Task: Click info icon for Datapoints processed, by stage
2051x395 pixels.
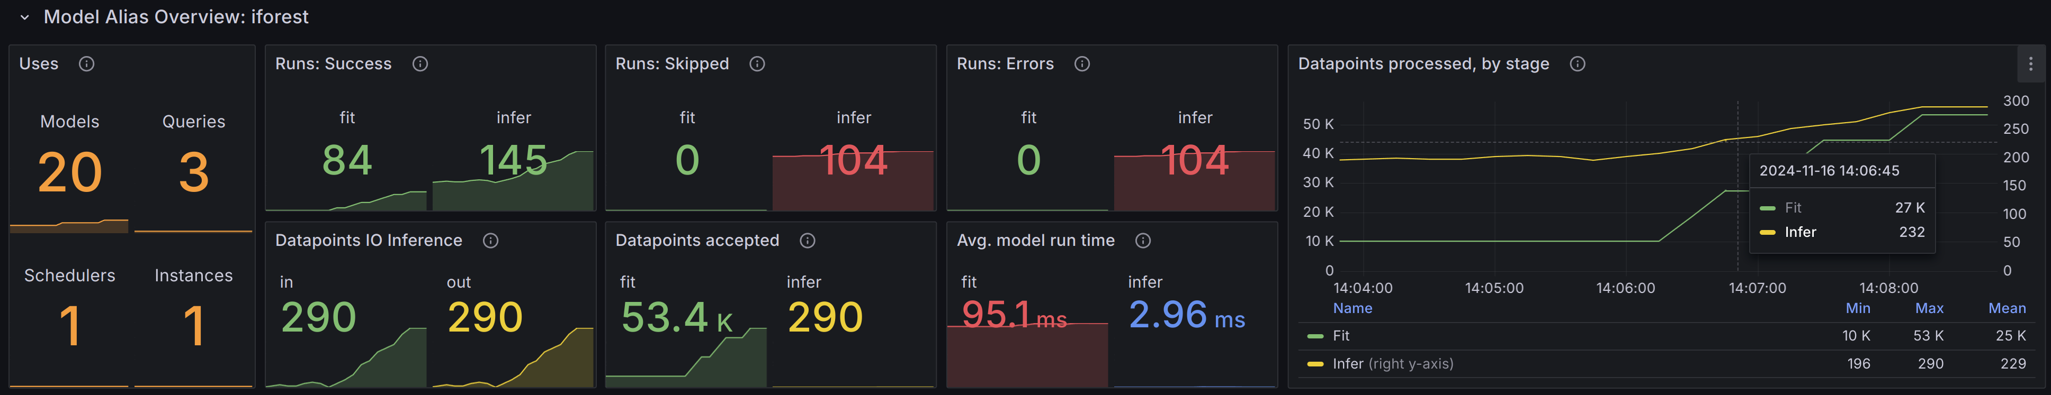Action: coord(1577,63)
